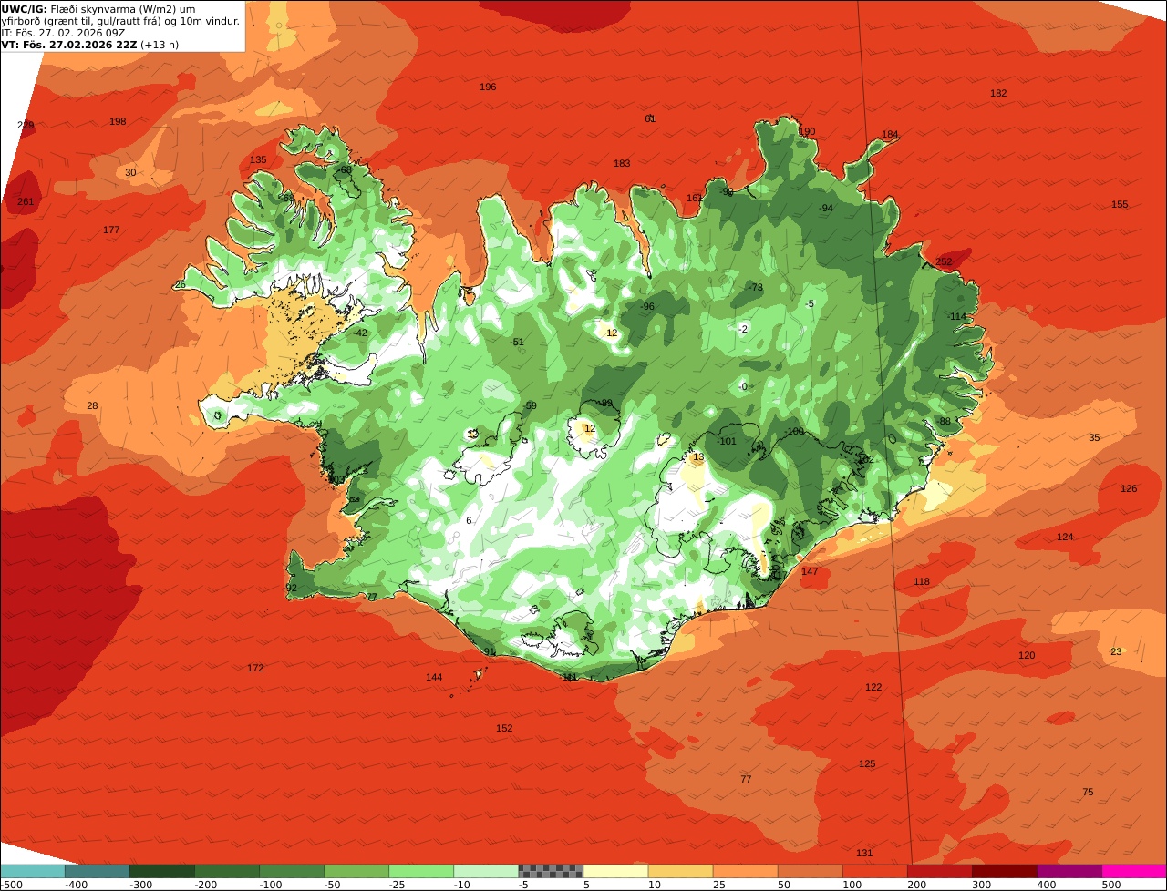Click the land value -73

pyautogui.click(x=756, y=287)
